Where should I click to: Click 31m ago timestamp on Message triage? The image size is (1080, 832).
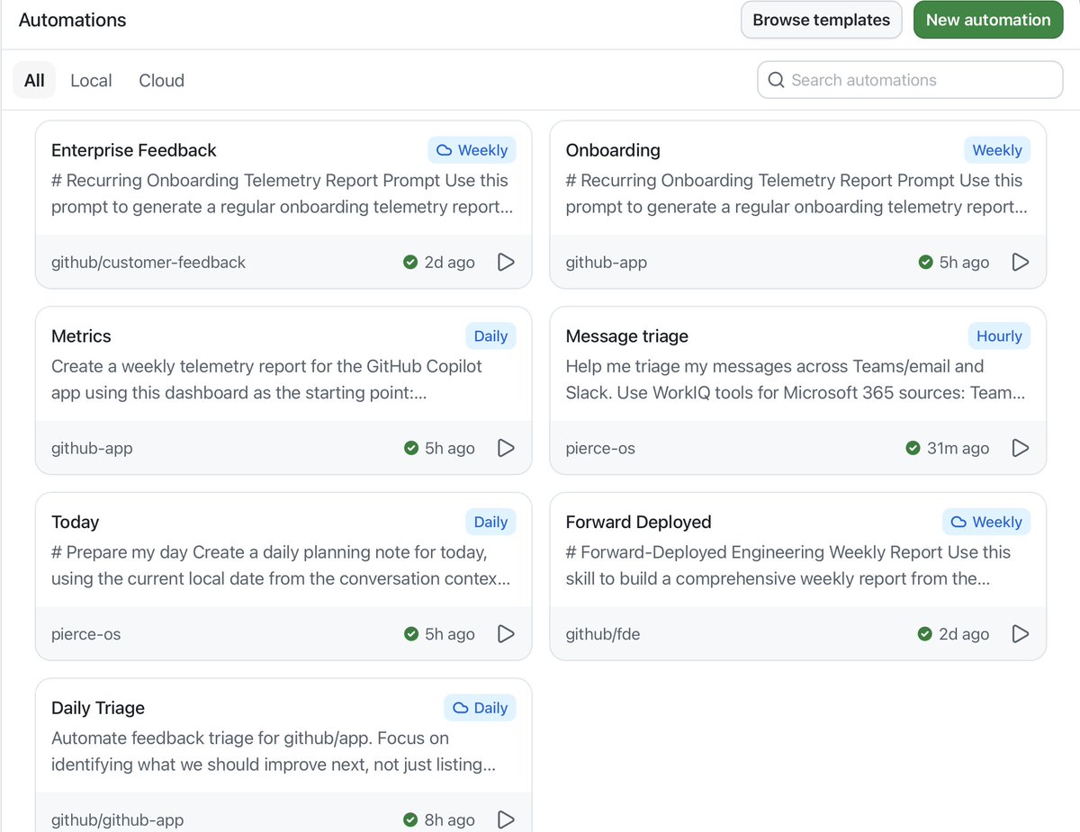pos(958,448)
